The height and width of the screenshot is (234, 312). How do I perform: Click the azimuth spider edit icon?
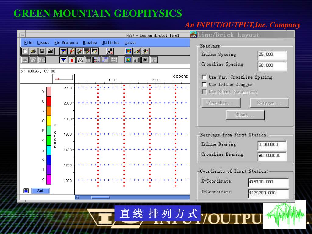(145, 51)
